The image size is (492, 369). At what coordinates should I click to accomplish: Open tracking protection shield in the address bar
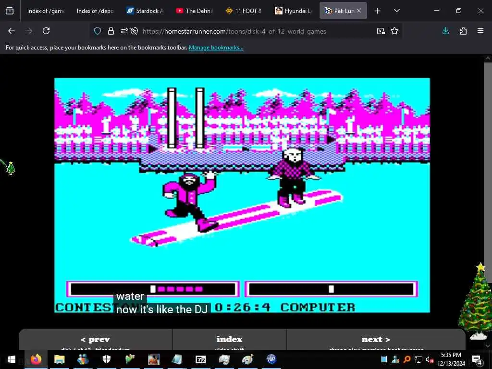pyautogui.click(x=98, y=31)
